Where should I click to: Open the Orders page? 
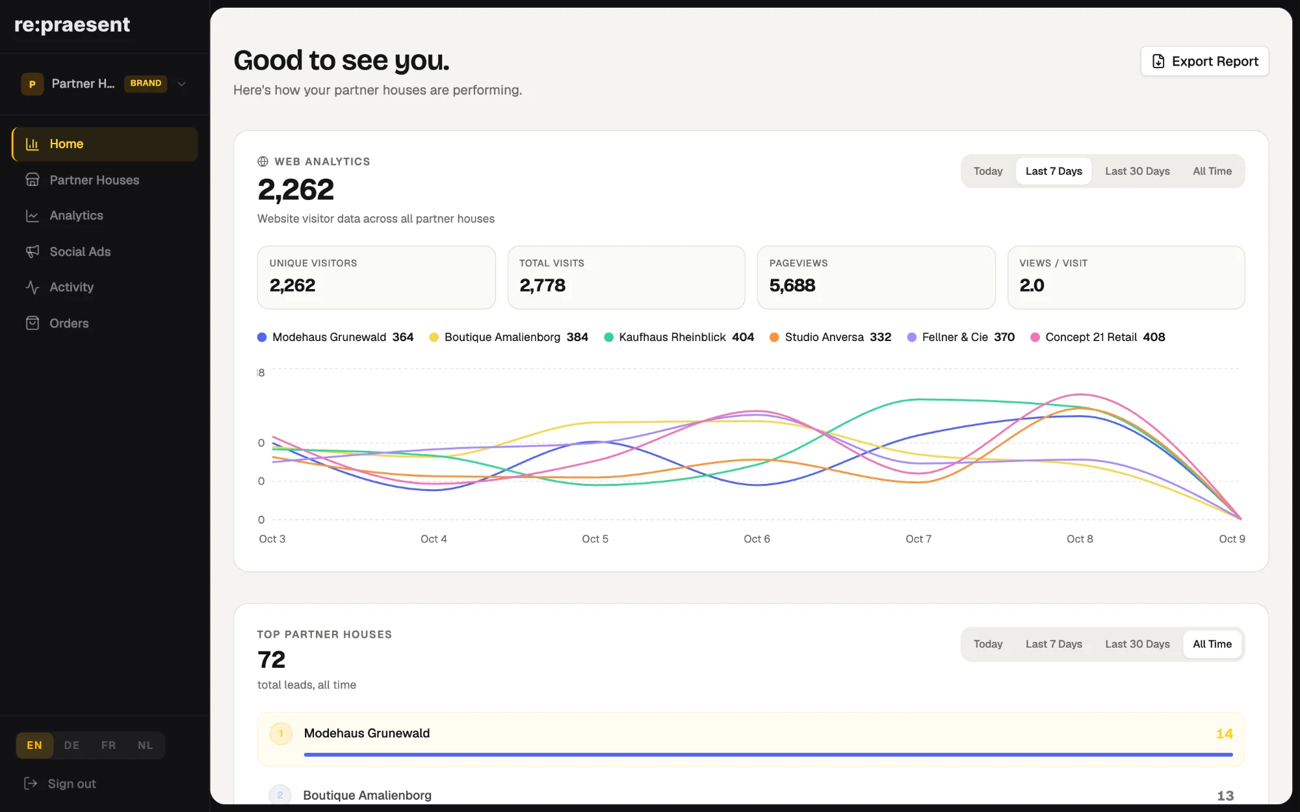pos(105,323)
